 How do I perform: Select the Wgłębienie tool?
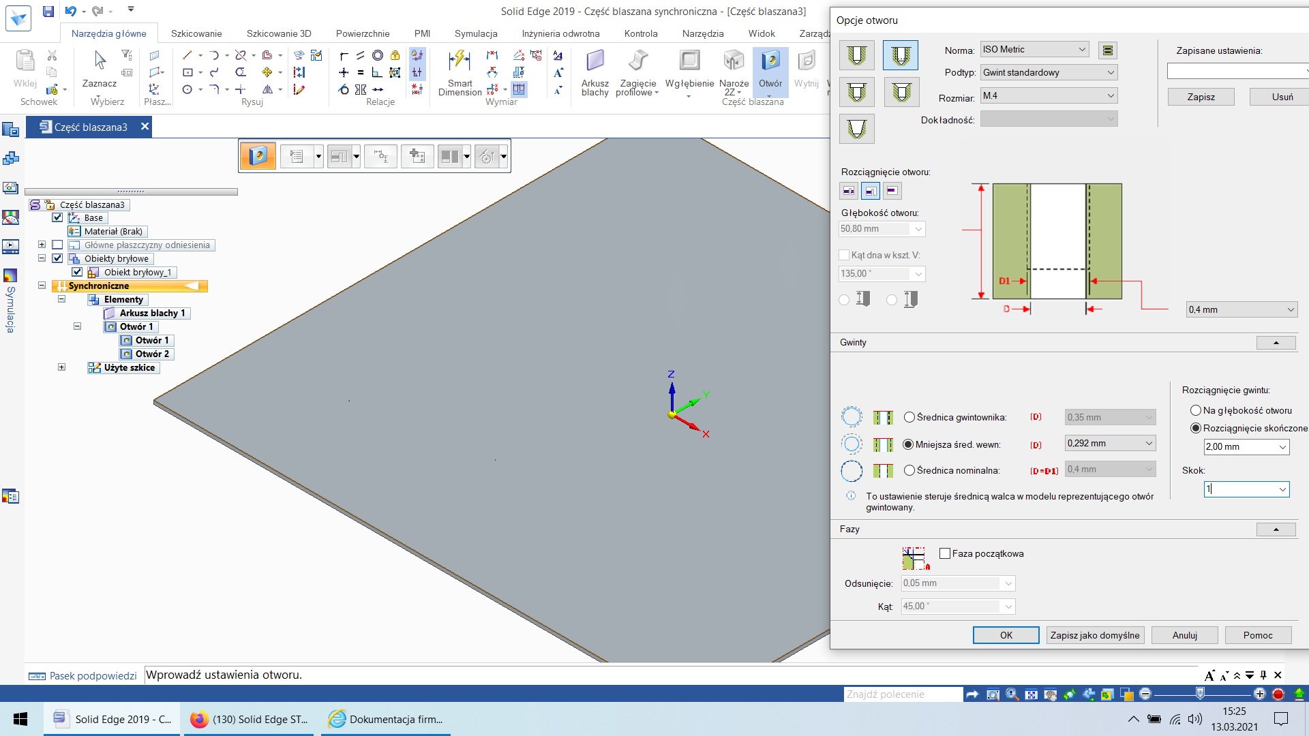(689, 72)
